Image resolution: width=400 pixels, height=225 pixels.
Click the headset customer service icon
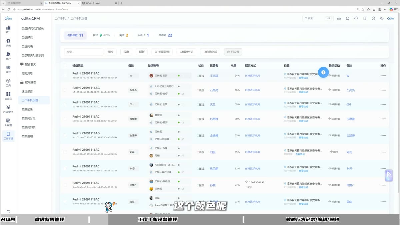pyautogui.click(x=356, y=18)
